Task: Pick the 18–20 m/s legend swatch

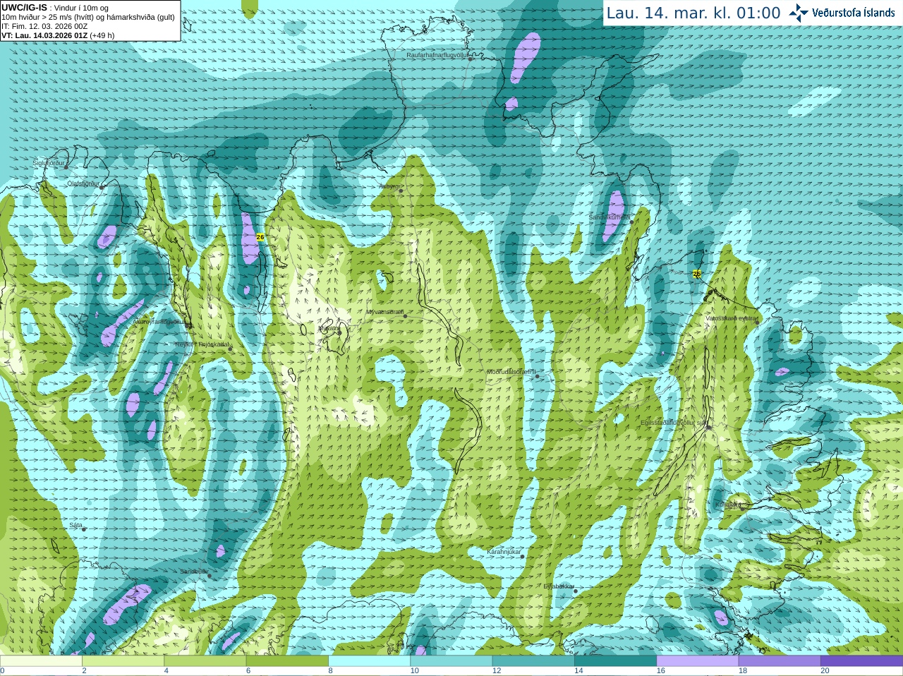Action: coord(780,661)
